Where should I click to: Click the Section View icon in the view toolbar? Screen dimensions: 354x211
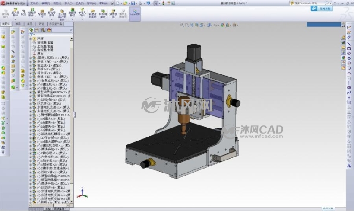[x=197, y=25]
